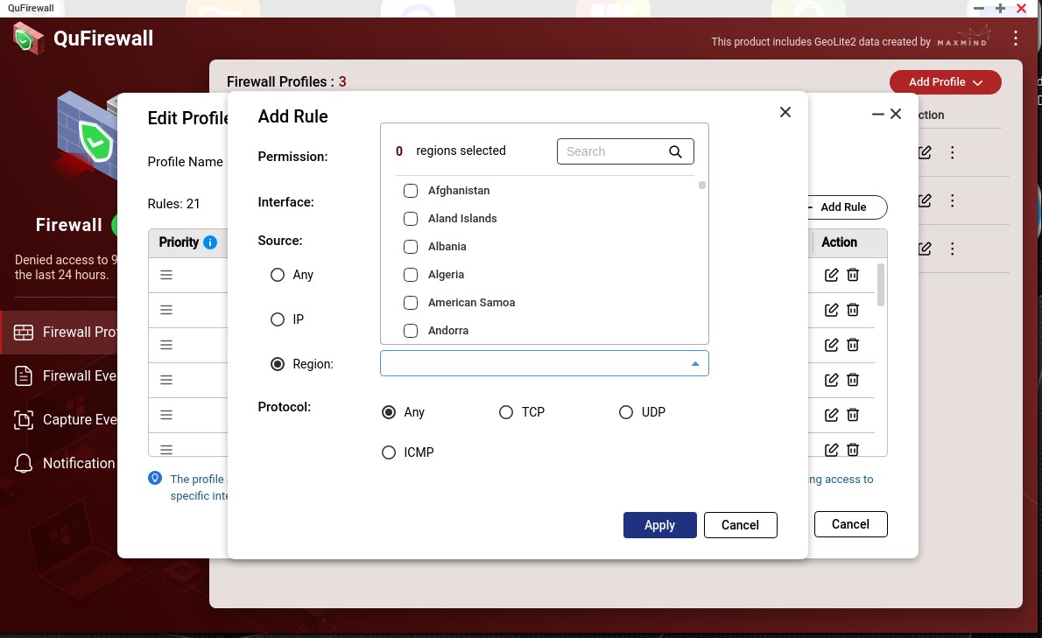The height and width of the screenshot is (638, 1042).
Task: Tick the Albania region checkbox
Action: (x=410, y=247)
